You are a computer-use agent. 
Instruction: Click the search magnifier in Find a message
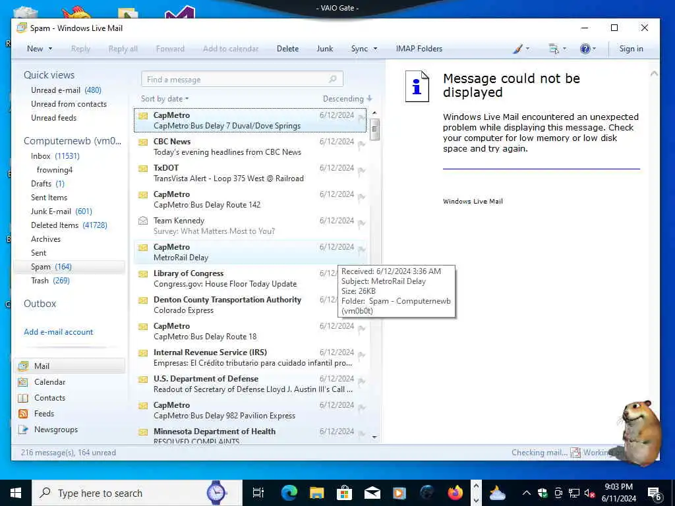[x=332, y=79]
